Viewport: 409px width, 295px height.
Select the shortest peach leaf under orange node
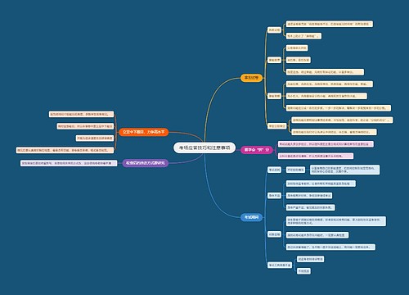95,138
